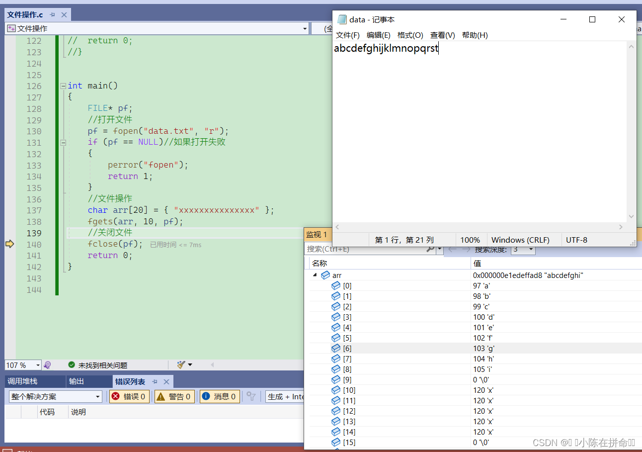The height and width of the screenshot is (452, 642).
Task: Click the cube icon of element [9]
Action: 336,379
